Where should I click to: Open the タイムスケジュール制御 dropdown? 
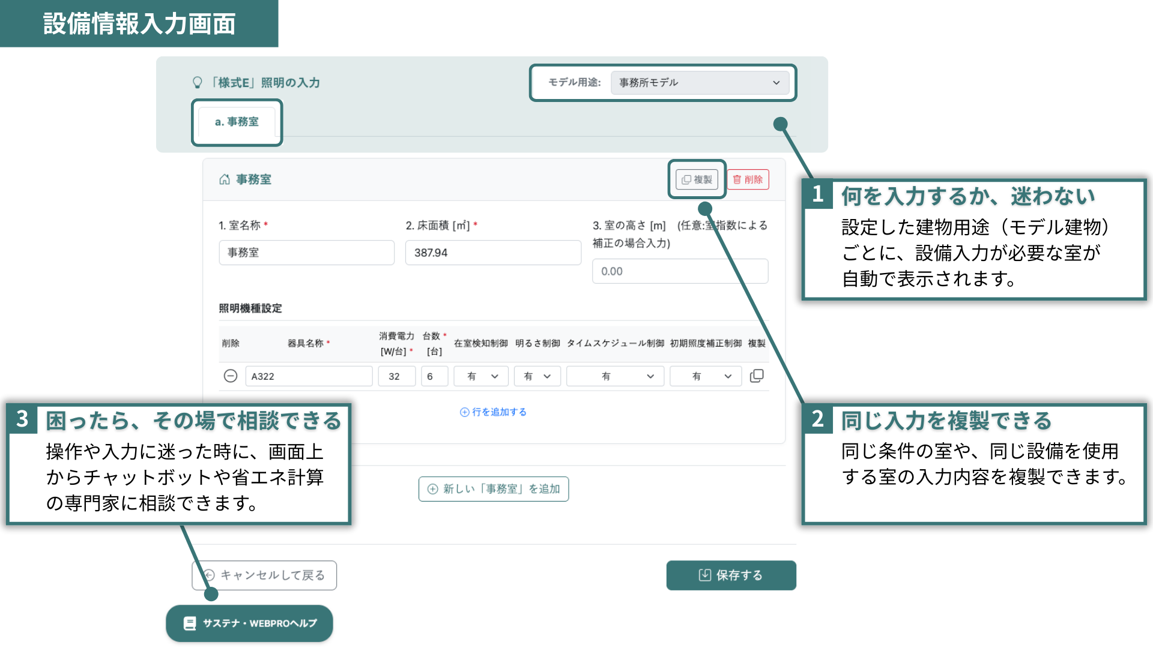tap(615, 376)
